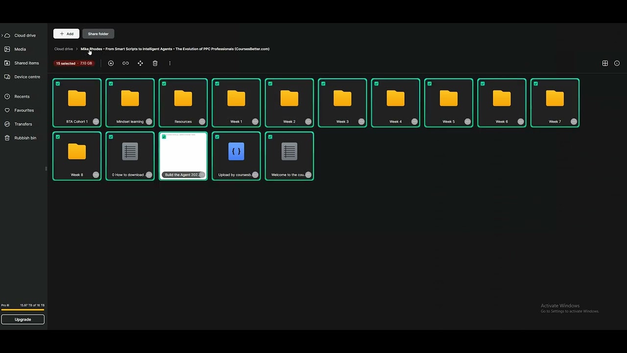This screenshot has width=627, height=353.
Task: Uncheck the Week 7 folder checkbox
Action: coord(536,84)
